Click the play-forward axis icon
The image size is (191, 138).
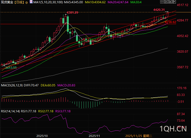coord(170,2)
